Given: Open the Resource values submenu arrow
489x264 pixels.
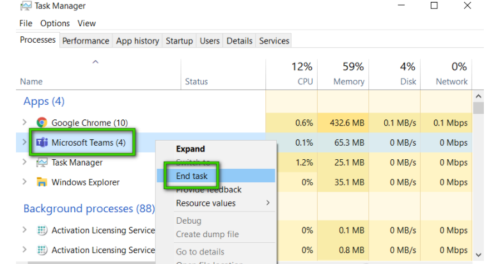Looking at the screenshot, I should pyautogui.click(x=268, y=203).
